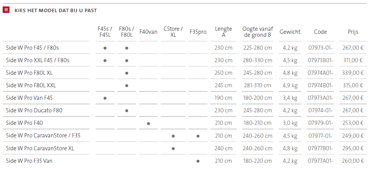
Task: Click product code 07979-01-
Action: pos(320,123)
